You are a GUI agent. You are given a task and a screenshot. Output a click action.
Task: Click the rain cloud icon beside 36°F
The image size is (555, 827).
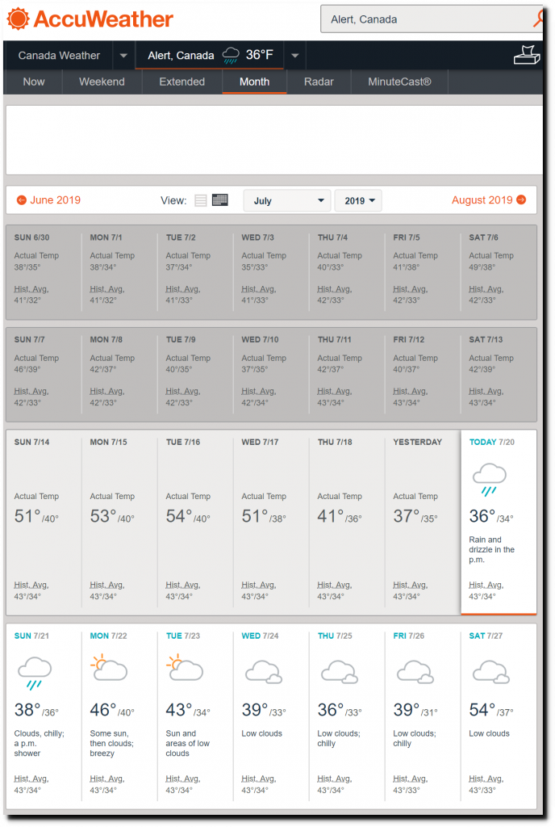pos(231,56)
